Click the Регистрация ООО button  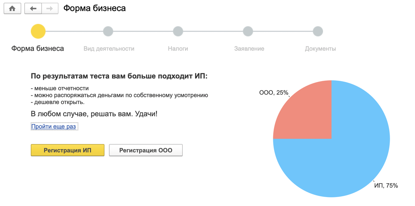(146, 150)
